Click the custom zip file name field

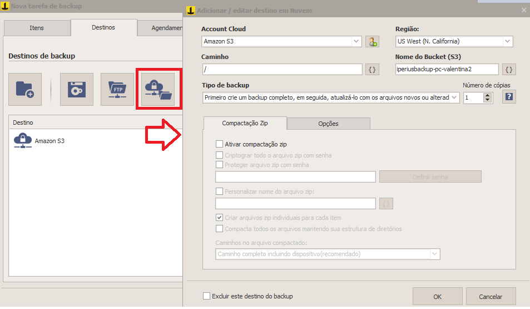tap(295, 204)
